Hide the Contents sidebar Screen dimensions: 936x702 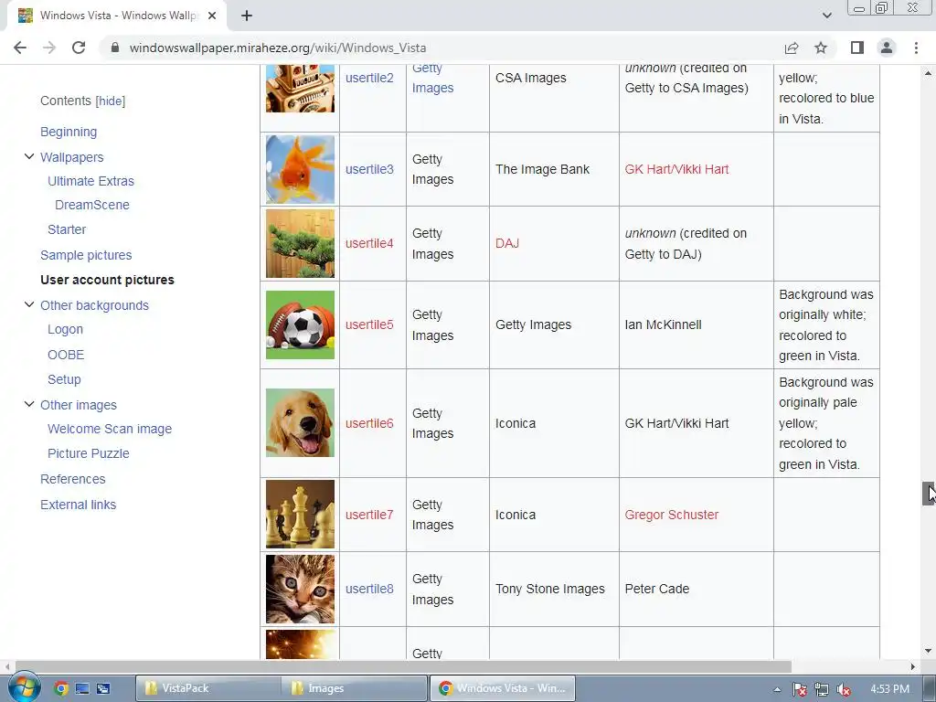pyautogui.click(x=111, y=101)
